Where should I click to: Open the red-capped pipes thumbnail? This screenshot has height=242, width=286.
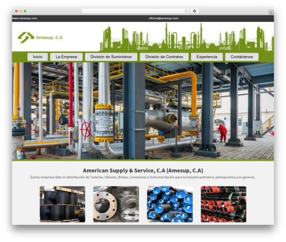coord(224,204)
